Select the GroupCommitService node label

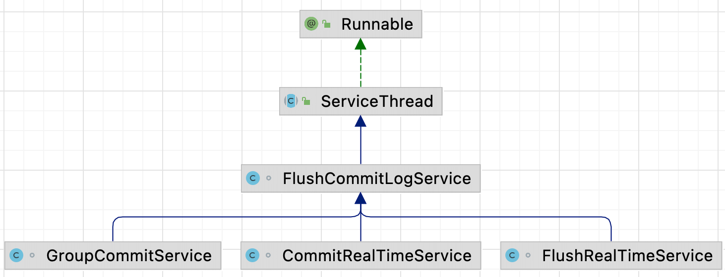click(x=129, y=255)
